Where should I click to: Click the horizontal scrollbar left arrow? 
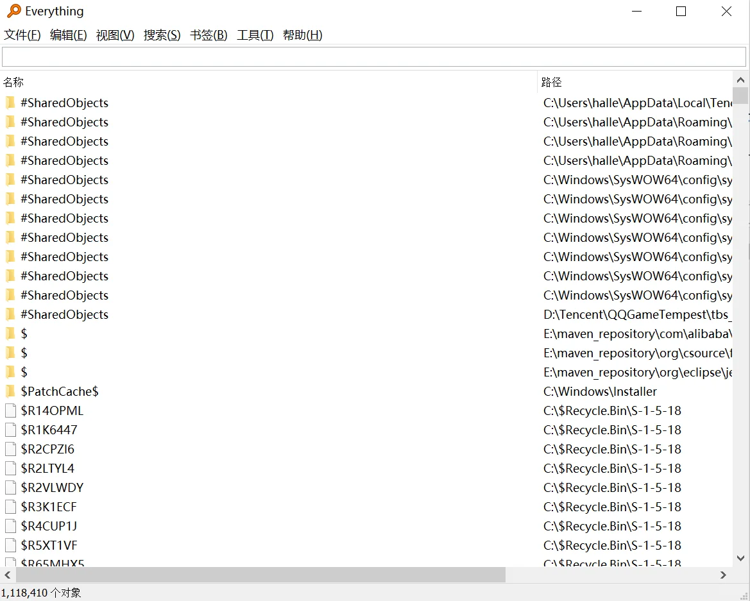(8, 575)
